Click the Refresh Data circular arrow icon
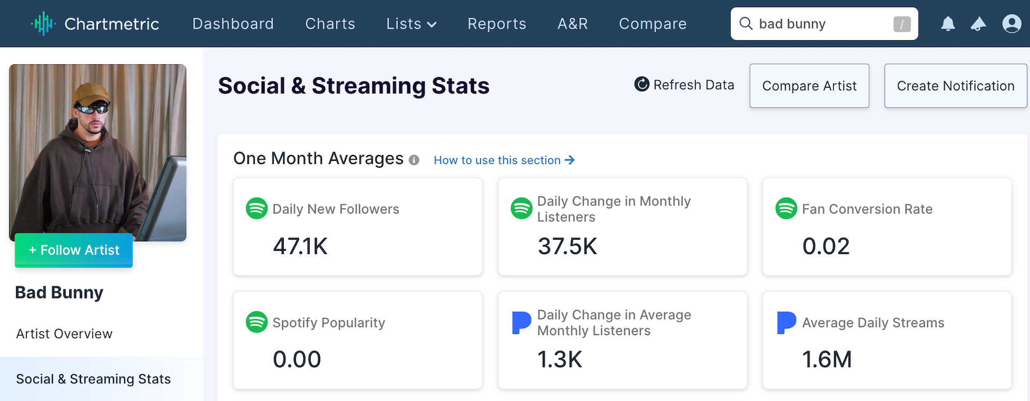This screenshot has width=1030, height=401. tap(642, 84)
